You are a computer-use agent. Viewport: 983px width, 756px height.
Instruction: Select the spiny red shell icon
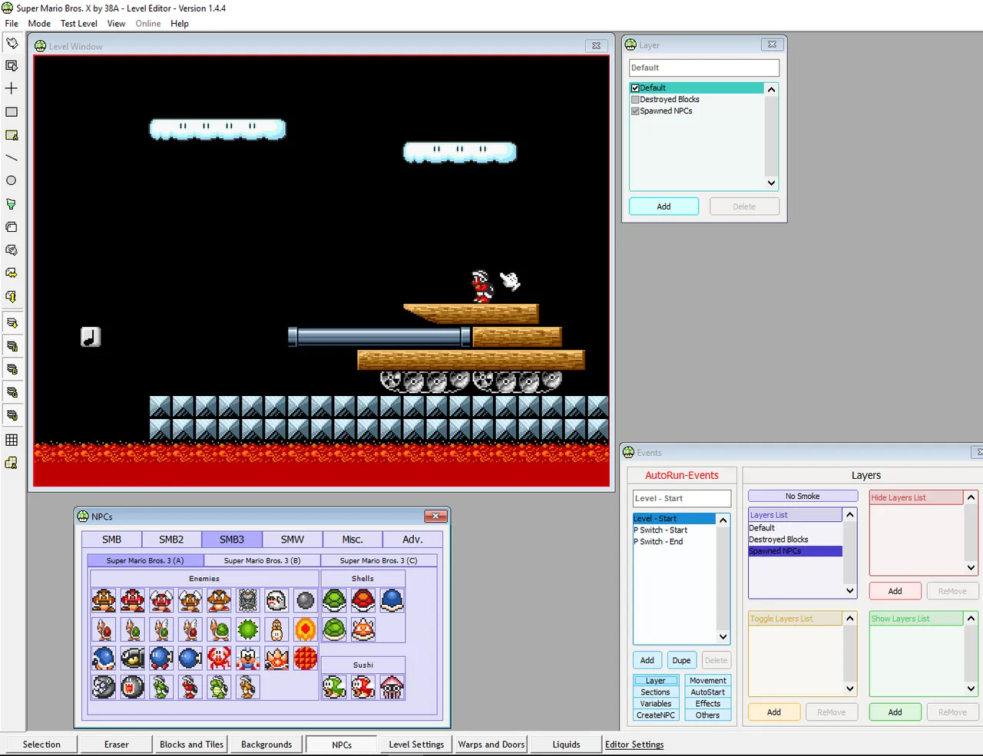click(x=363, y=629)
